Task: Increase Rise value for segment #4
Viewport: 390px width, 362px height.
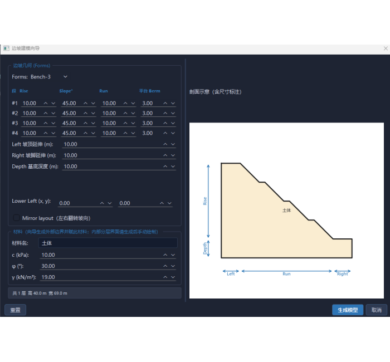Action: pyautogui.click(x=46, y=133)
